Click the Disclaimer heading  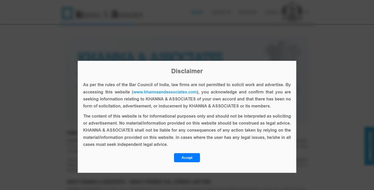click(187, 71)
